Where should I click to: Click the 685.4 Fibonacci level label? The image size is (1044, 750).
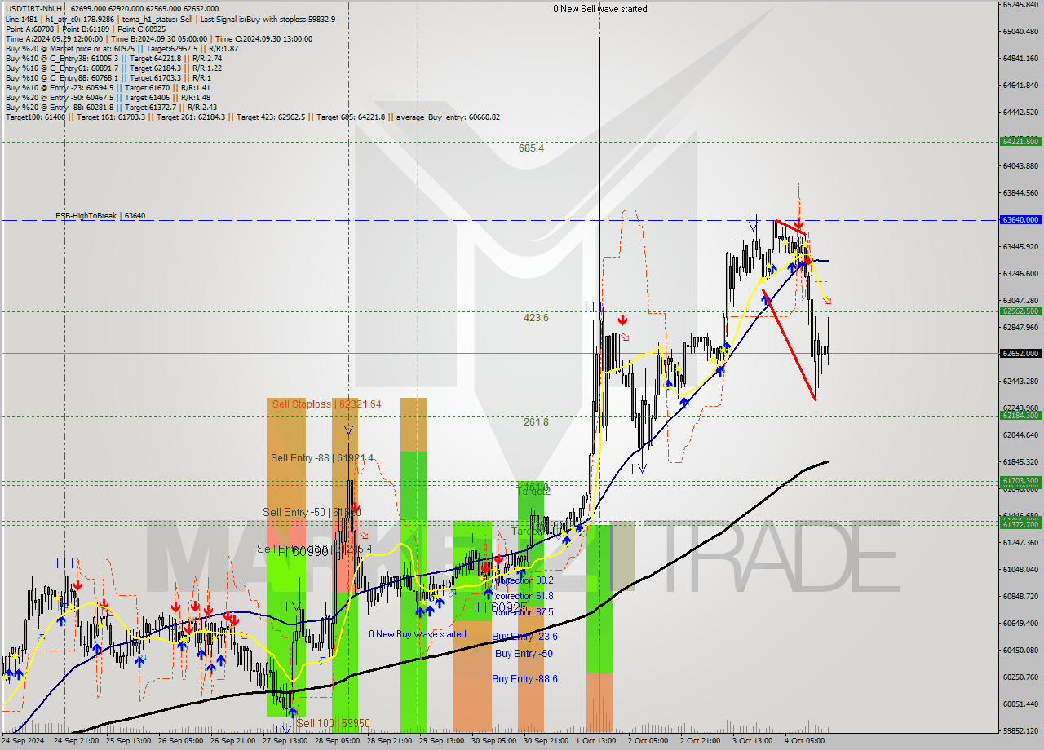(x=531, y=148)
